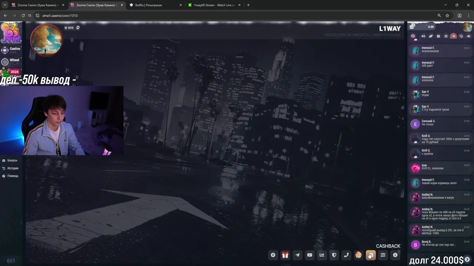Open Помощь in the left sidebar

10,176
